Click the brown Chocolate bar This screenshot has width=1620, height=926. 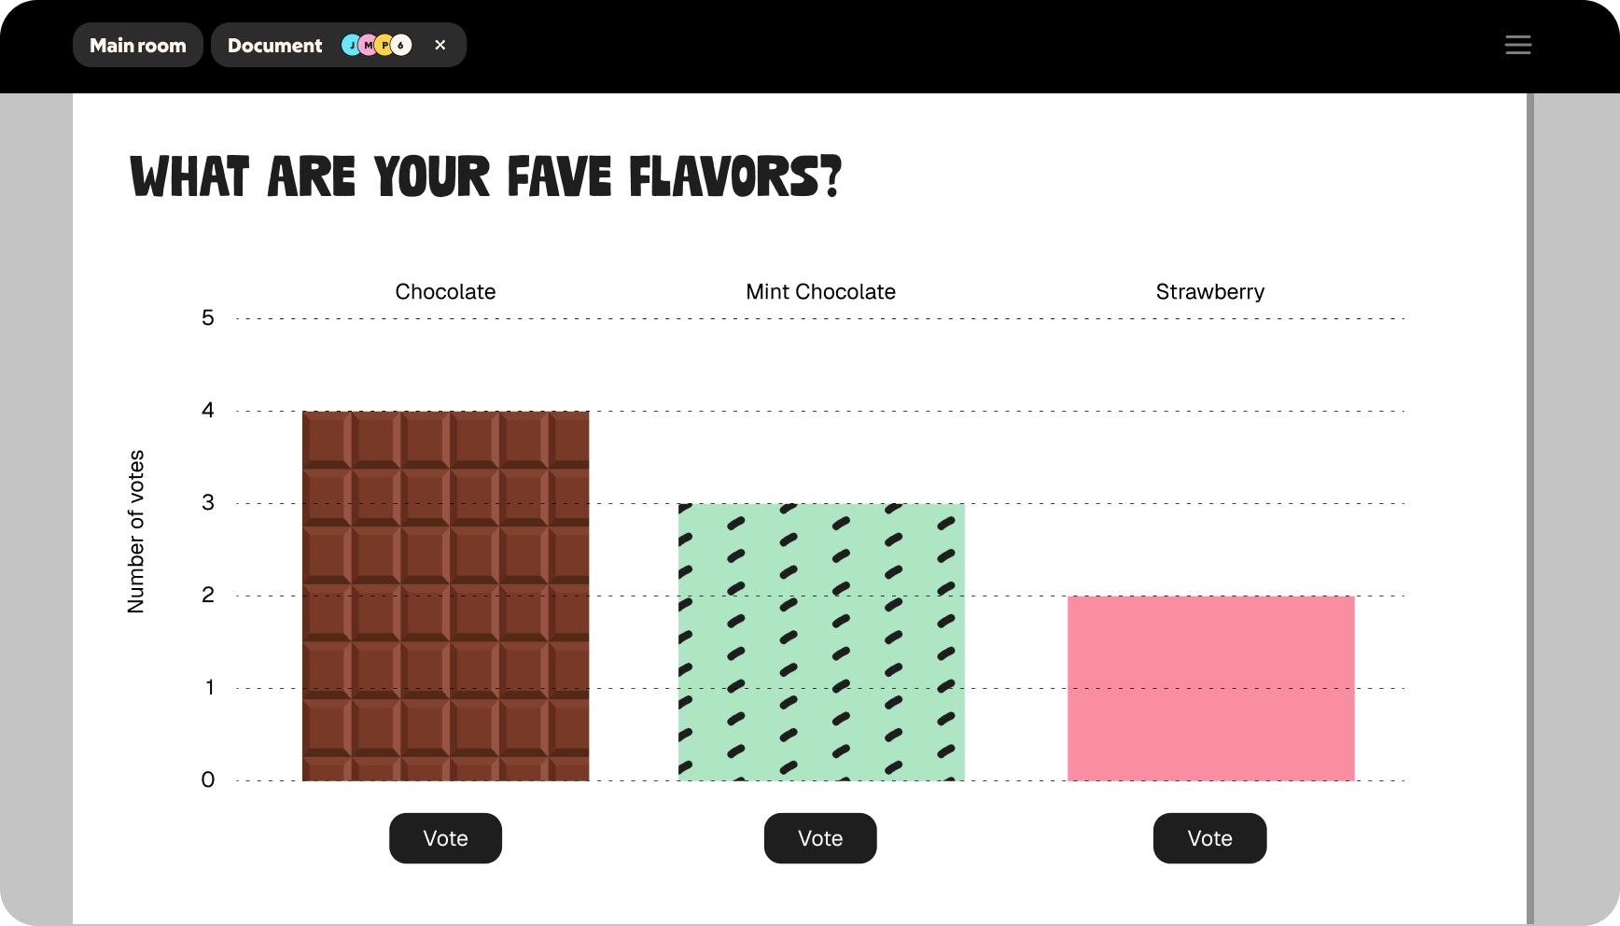445,596
